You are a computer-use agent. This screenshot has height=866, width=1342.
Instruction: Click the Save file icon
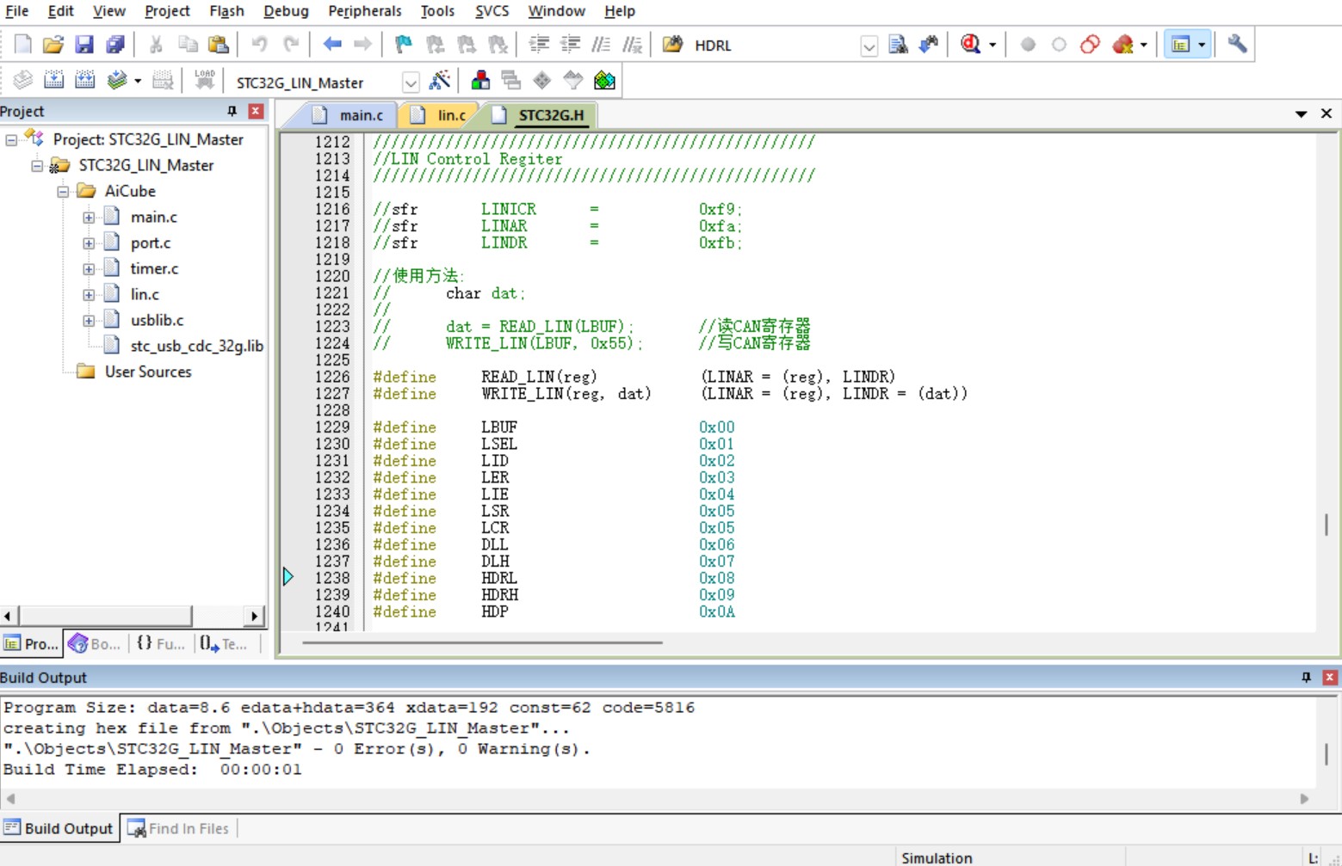pos(83,45)
